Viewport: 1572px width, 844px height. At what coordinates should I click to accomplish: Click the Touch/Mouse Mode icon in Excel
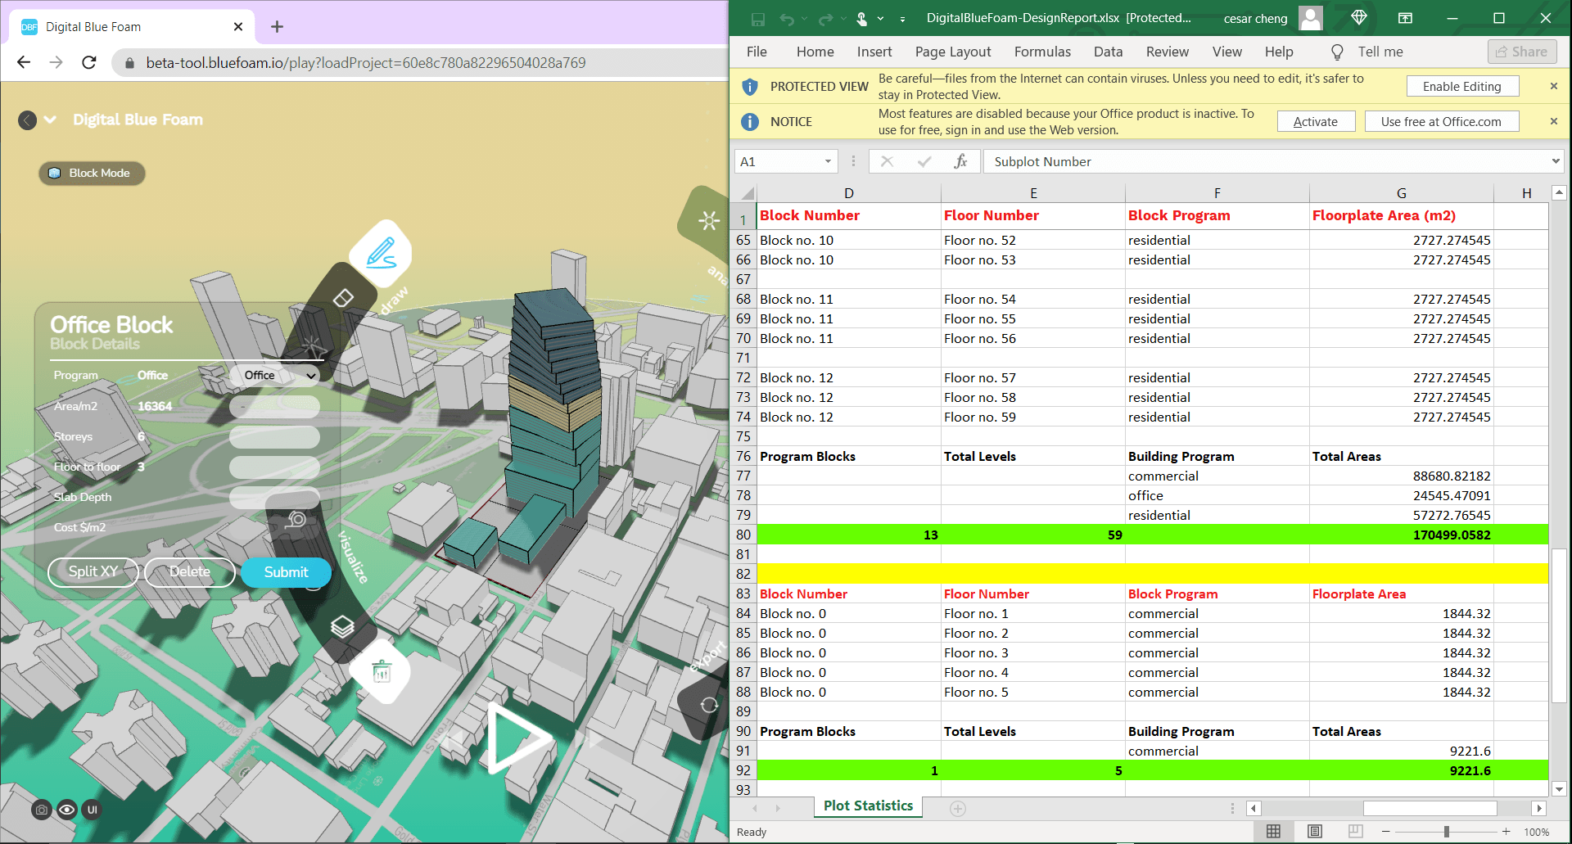[x=862, y=19]
